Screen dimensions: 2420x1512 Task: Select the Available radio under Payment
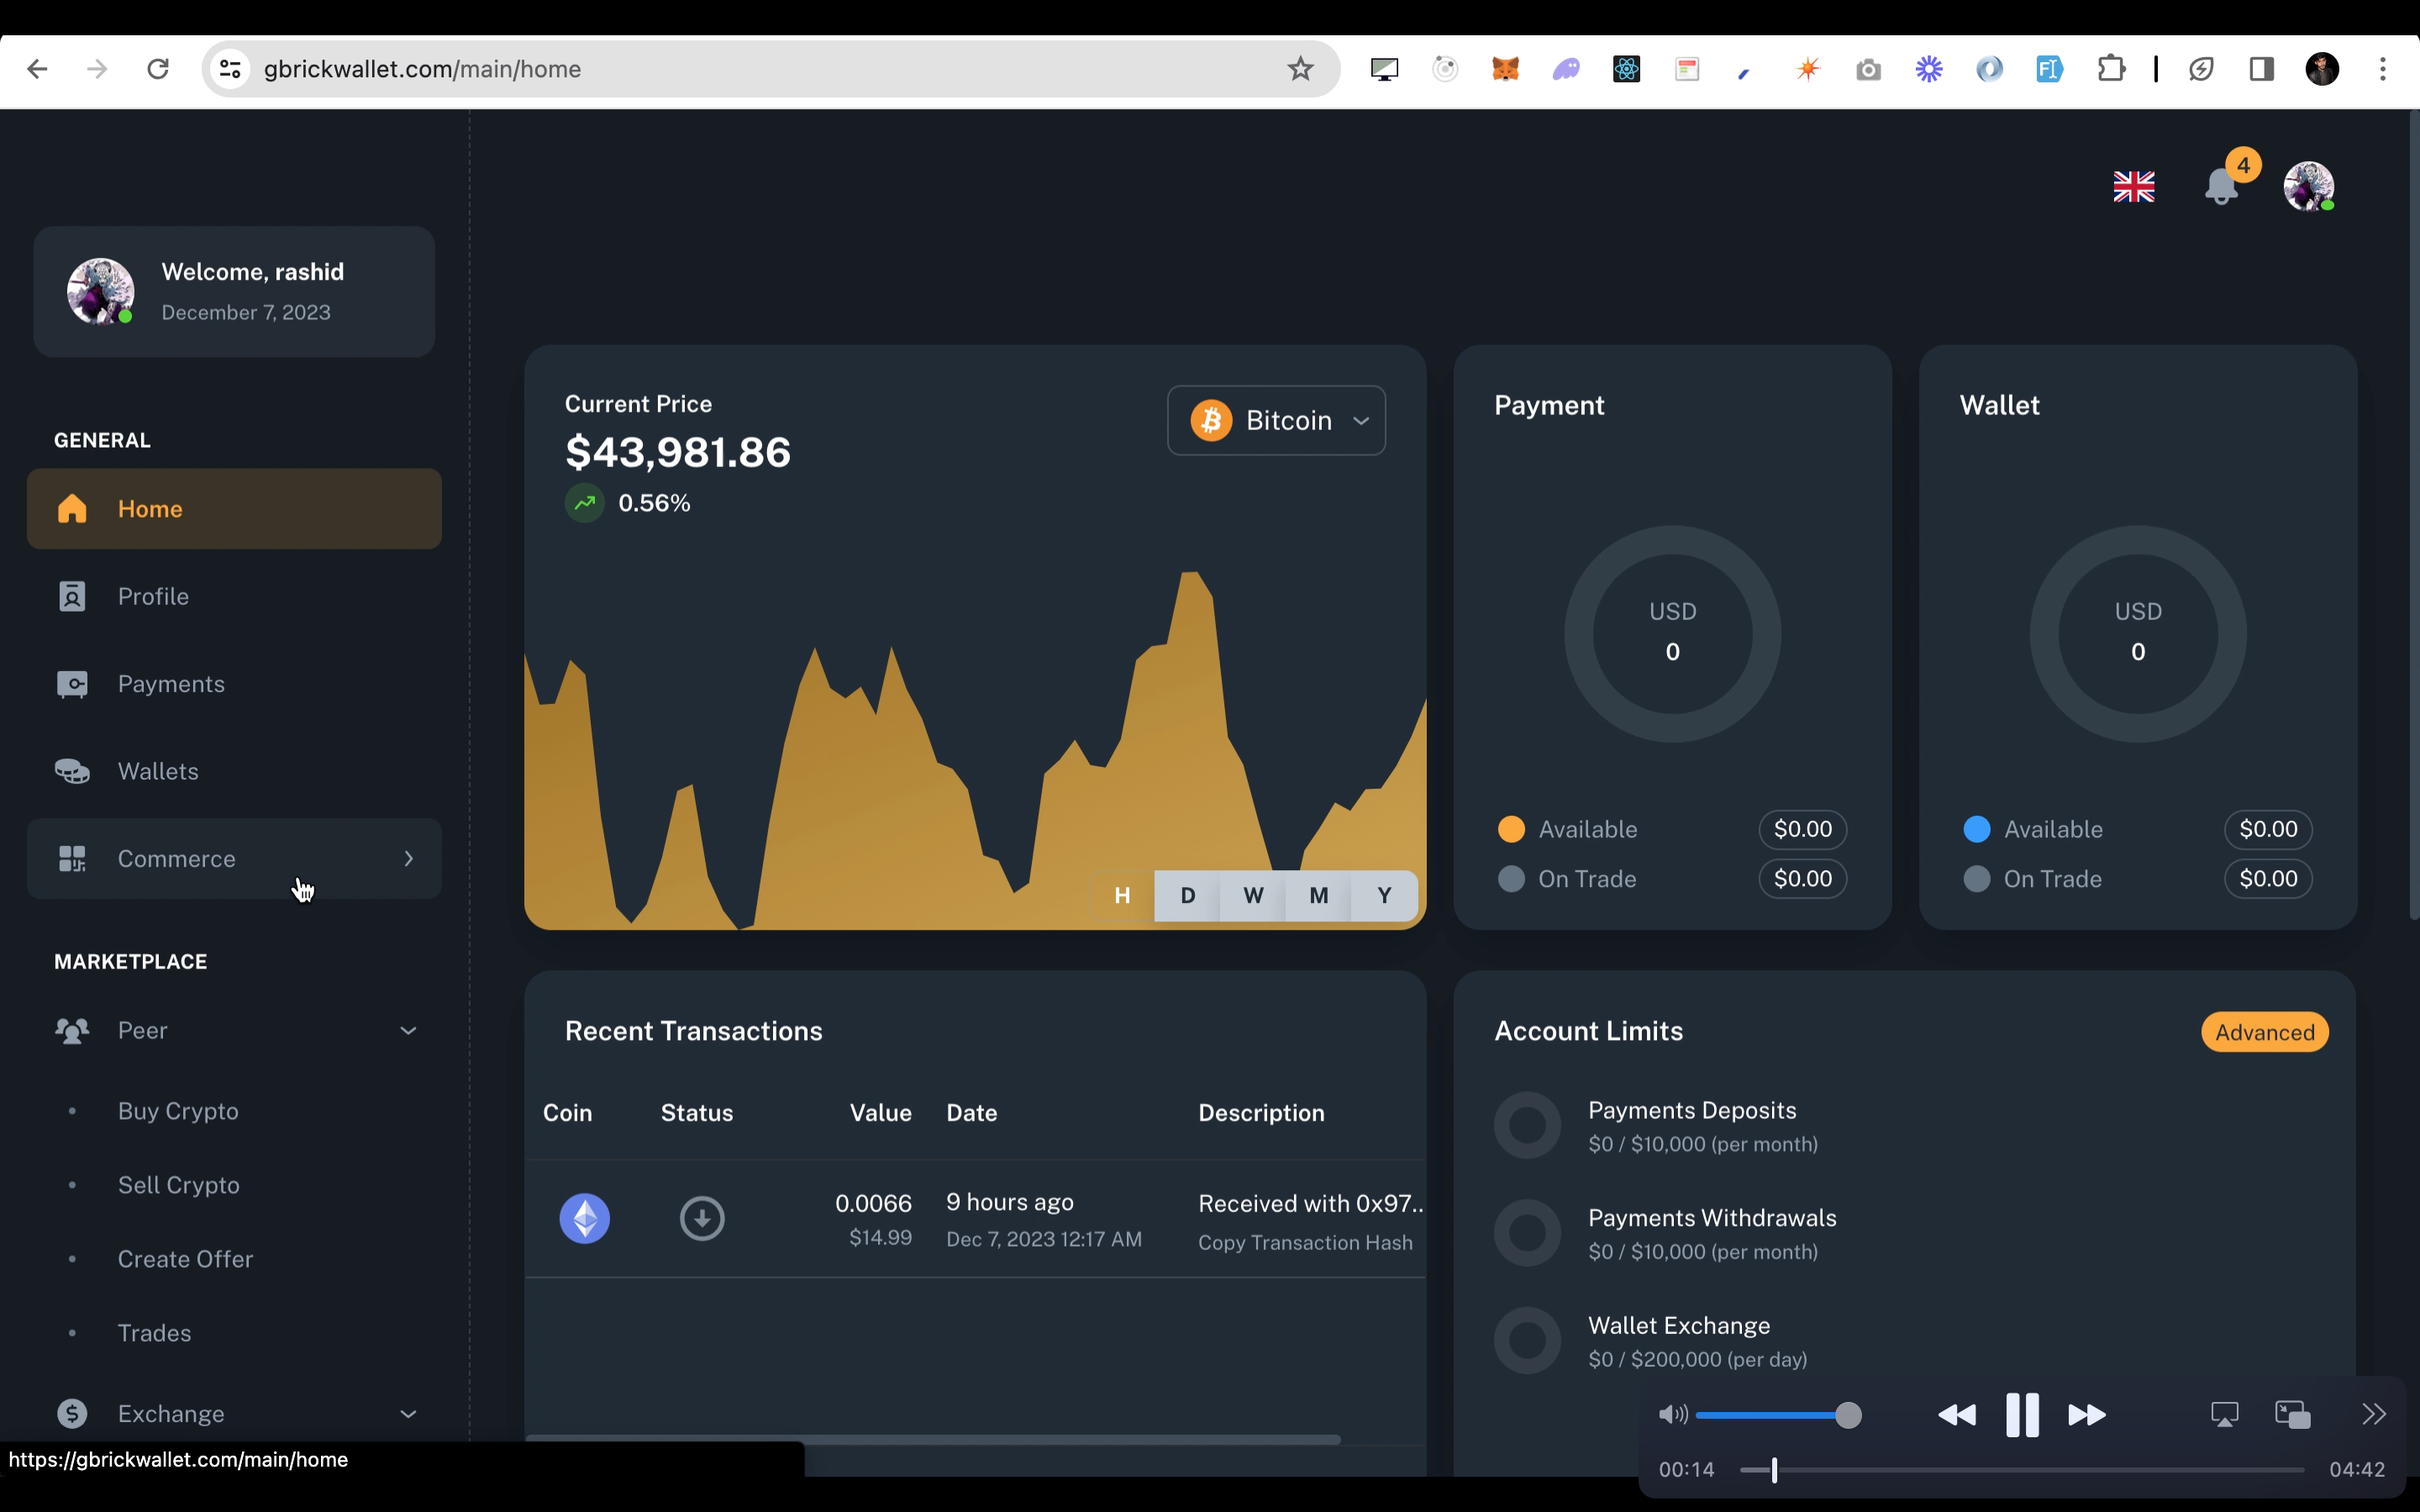pos(1511,828)
